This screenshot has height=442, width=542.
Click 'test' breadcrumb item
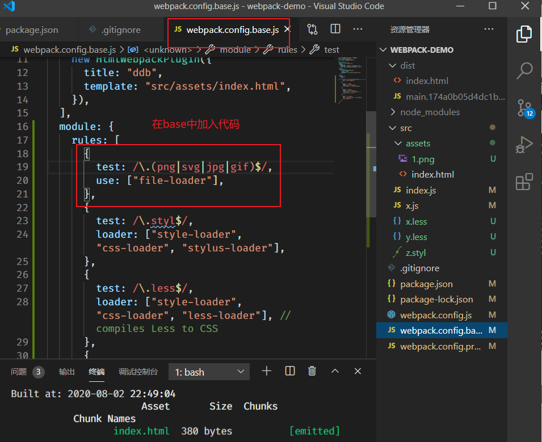point(331,50)
